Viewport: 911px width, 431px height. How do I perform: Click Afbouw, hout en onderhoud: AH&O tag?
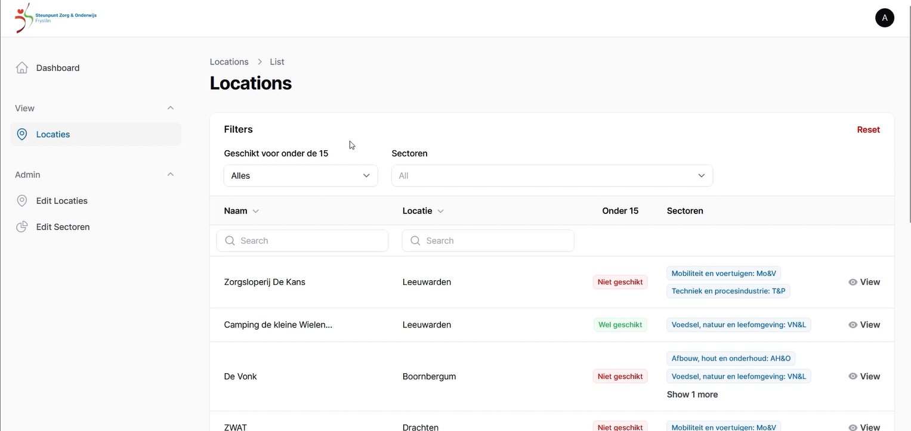[731, 358]
